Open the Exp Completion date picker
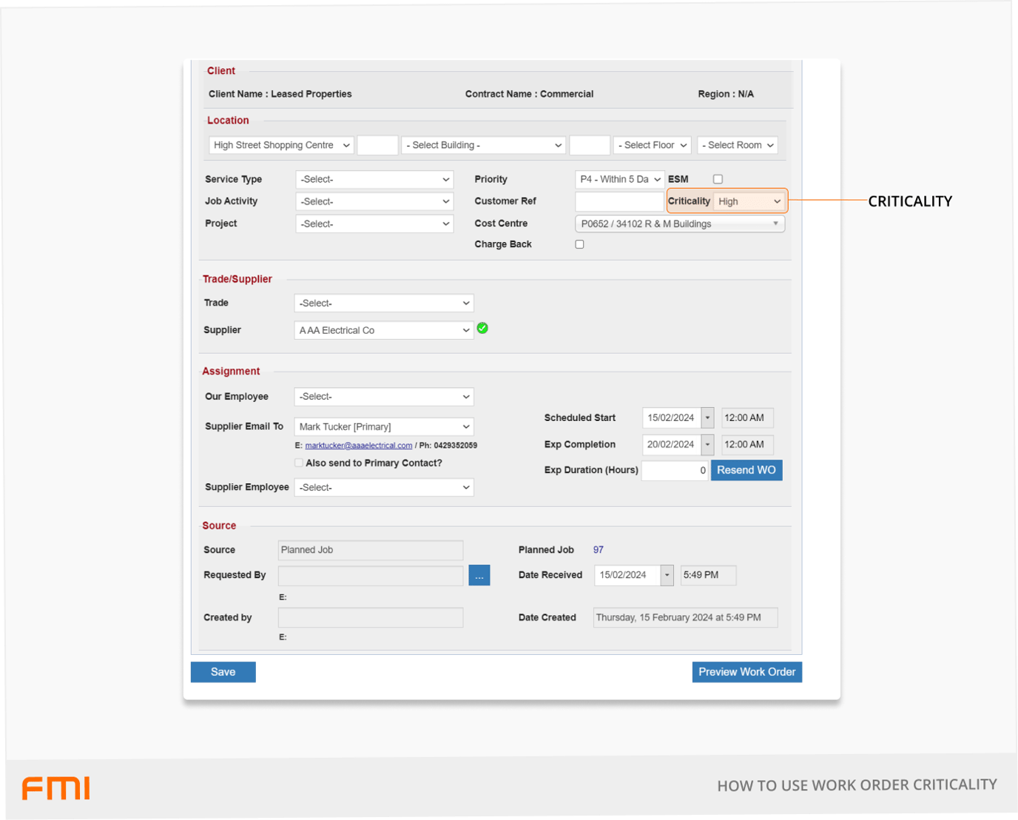 707,444
